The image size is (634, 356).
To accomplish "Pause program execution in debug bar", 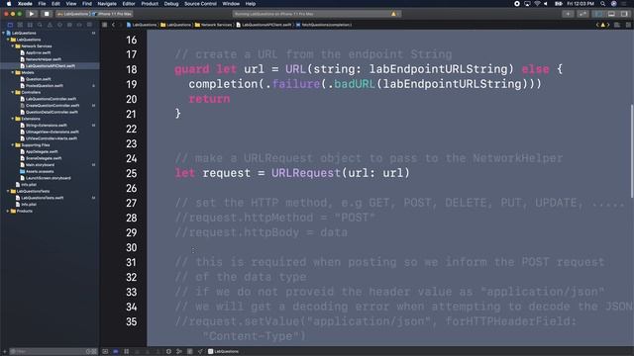I will [x=126, y=352].
